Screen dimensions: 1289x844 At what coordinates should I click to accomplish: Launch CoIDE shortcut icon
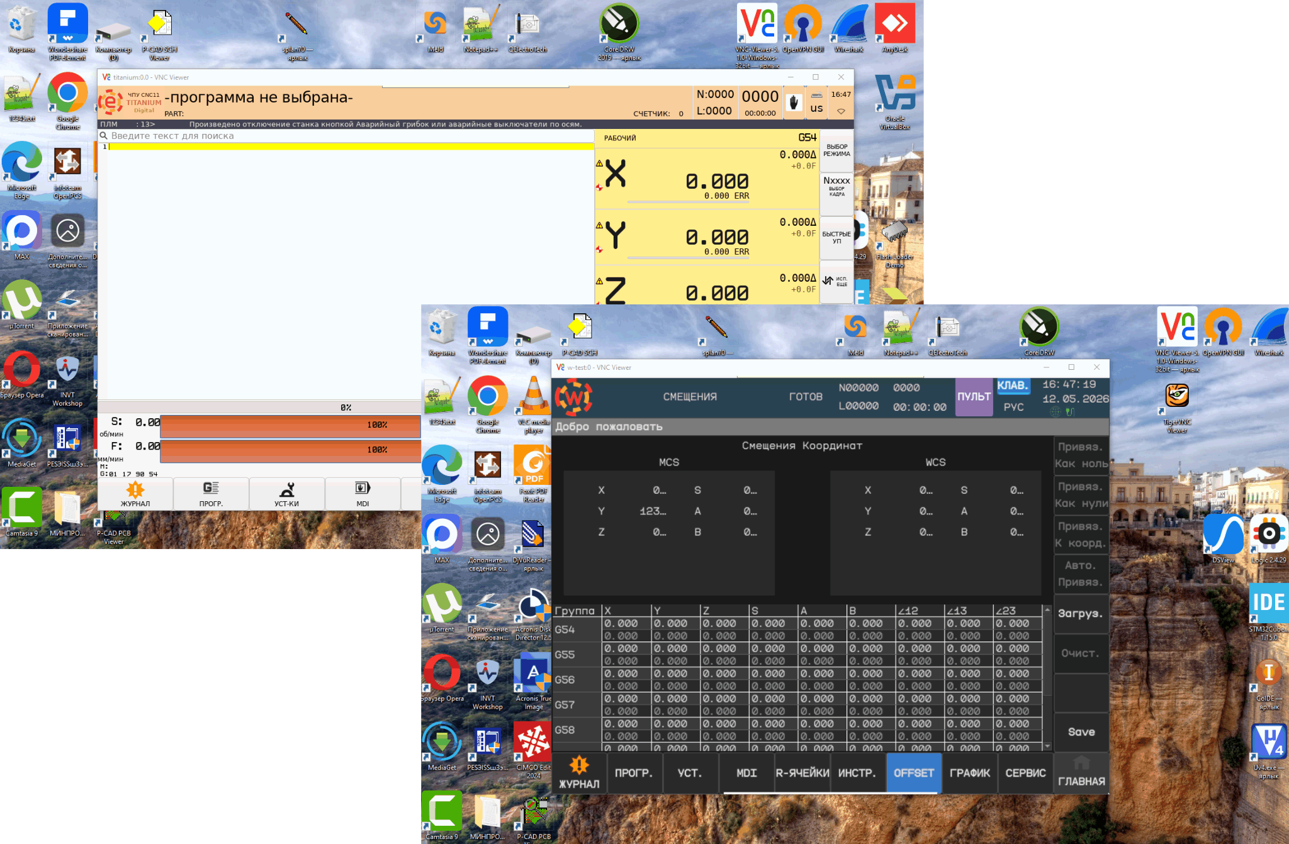click(1269, 684)
